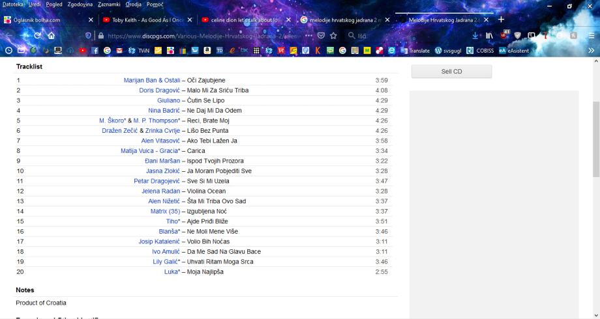Open the Zaznamki menu

(x=109, y=4)
